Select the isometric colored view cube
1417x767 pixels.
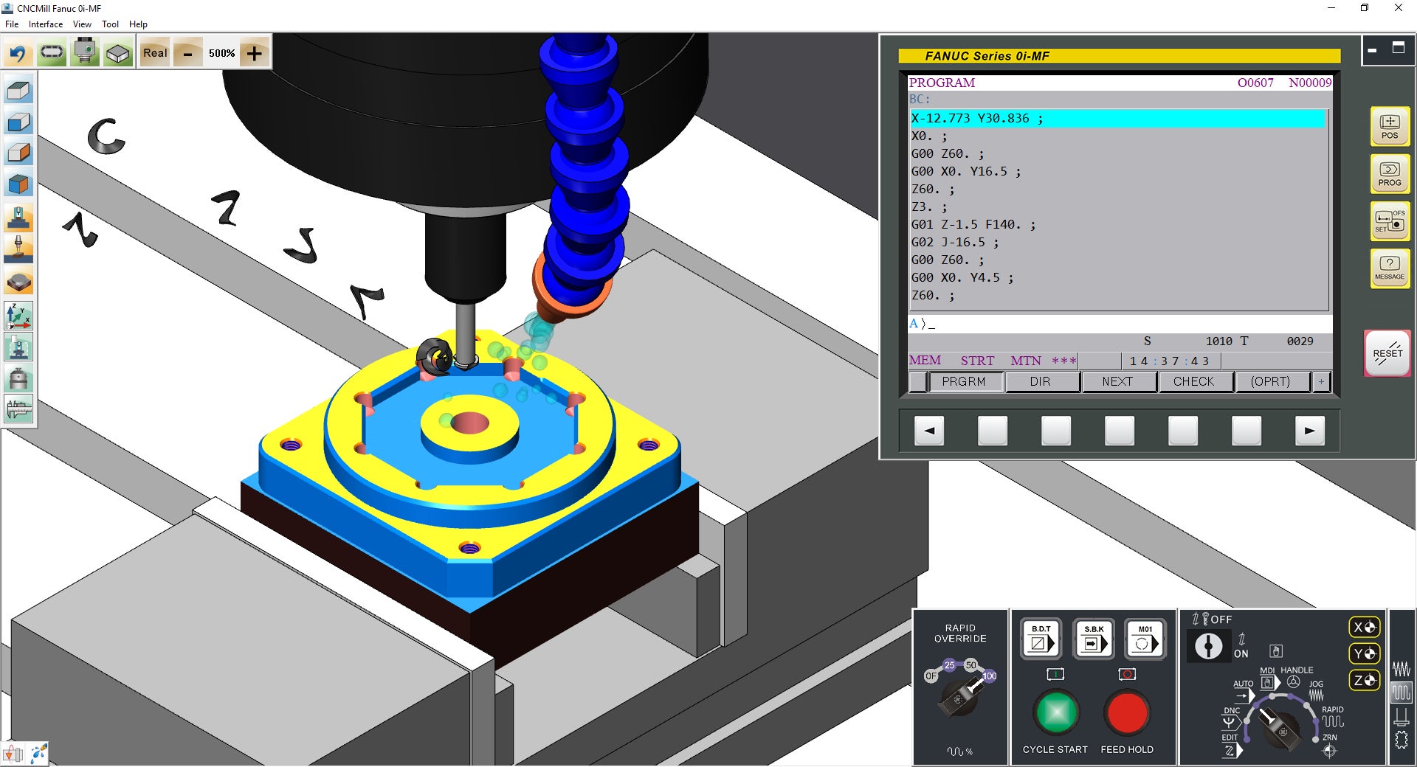point(18,184)
